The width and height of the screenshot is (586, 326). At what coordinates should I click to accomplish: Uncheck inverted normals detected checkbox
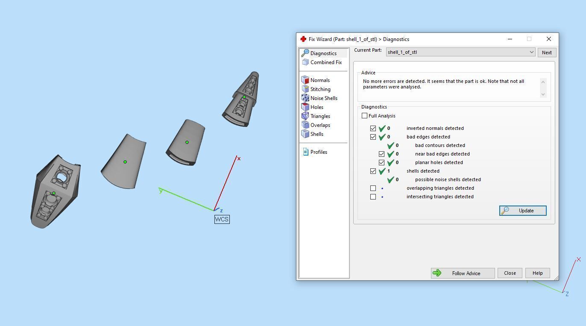[x=373, y=128]
